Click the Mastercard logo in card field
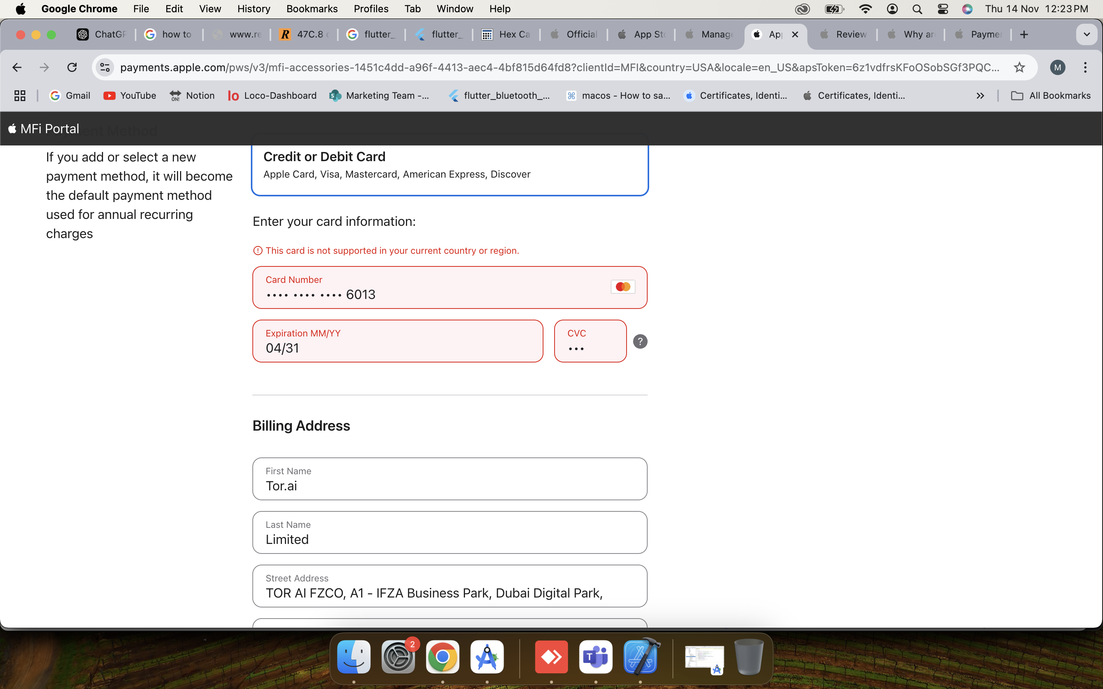The width and height of the screenshot is (1103, 689). pyautogui.click(x=623, y=287)
